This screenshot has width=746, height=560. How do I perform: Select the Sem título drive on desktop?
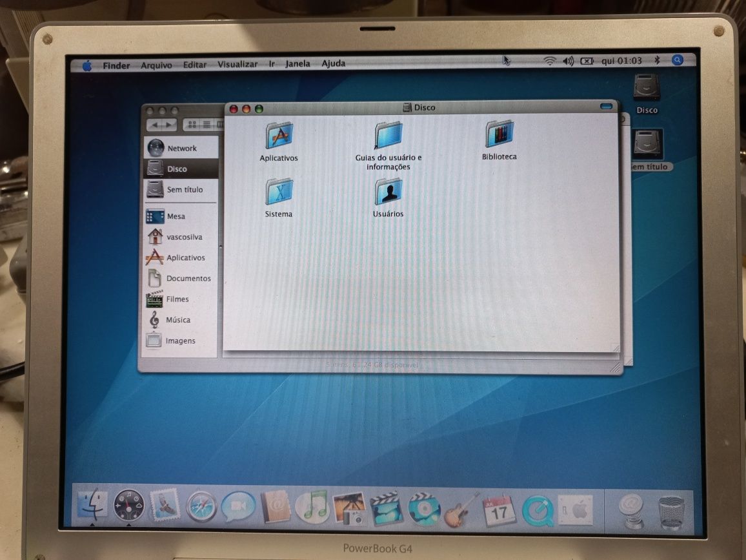click(x=647, y=144)
